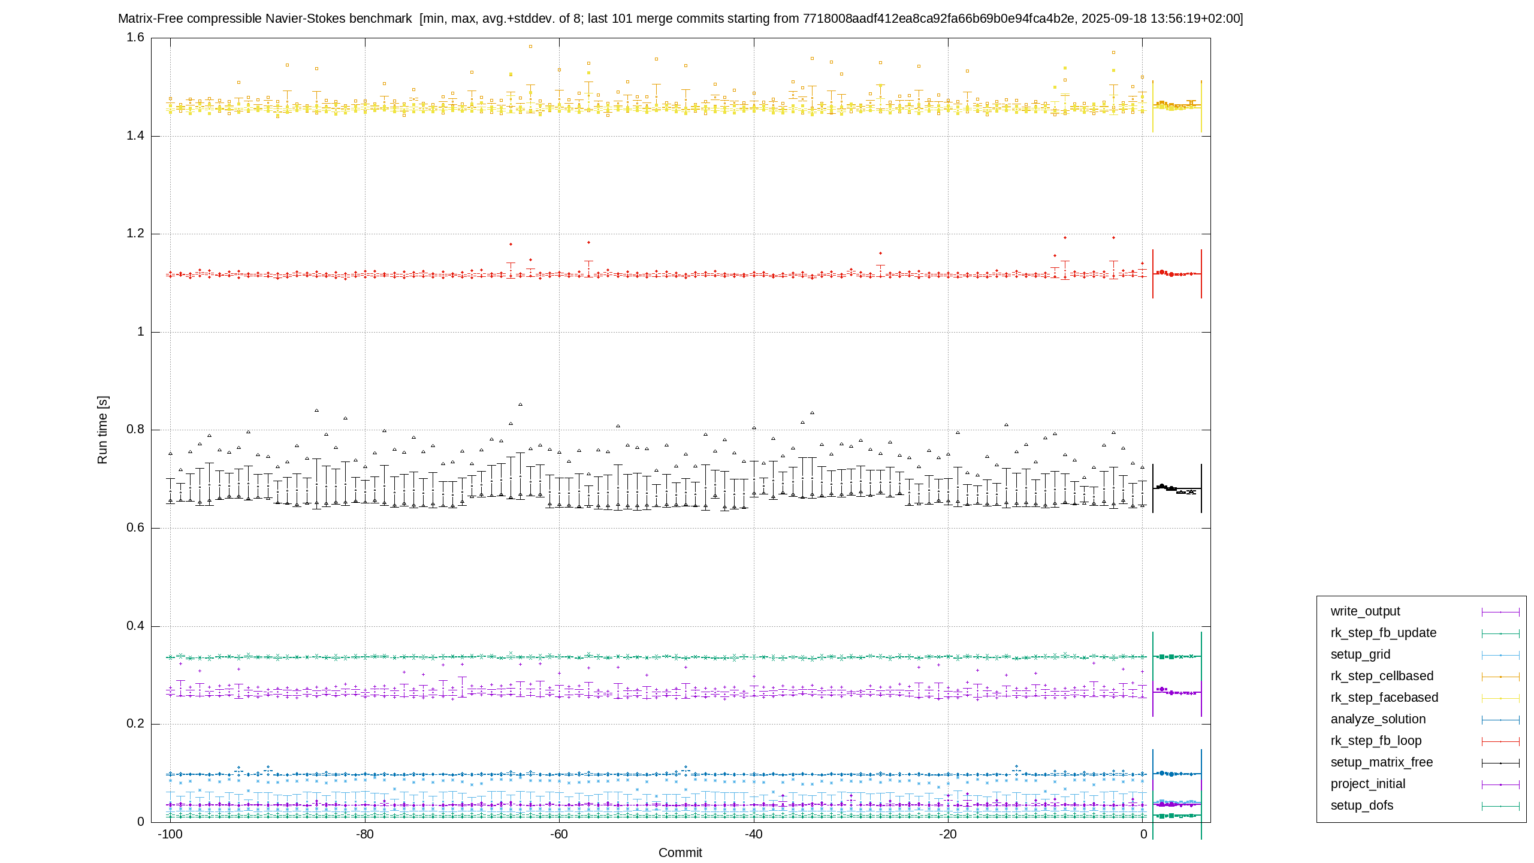Click the chart title text
The height and width of the screenshot is (863, 1534).
[x=680, y=19]
